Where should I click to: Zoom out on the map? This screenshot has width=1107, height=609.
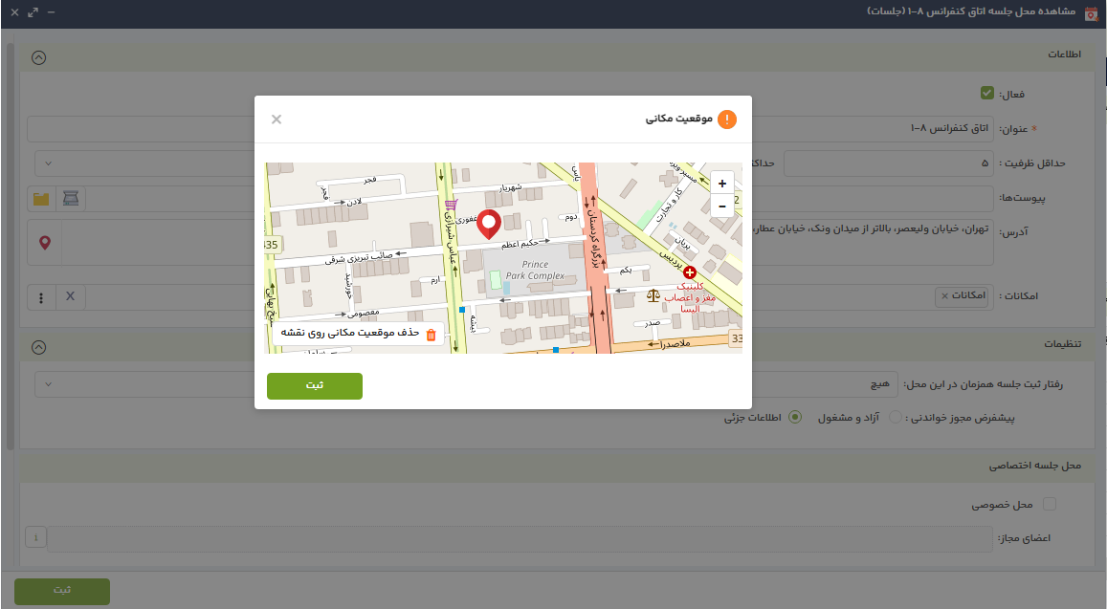pyautogui.click(x=721, y=206)
